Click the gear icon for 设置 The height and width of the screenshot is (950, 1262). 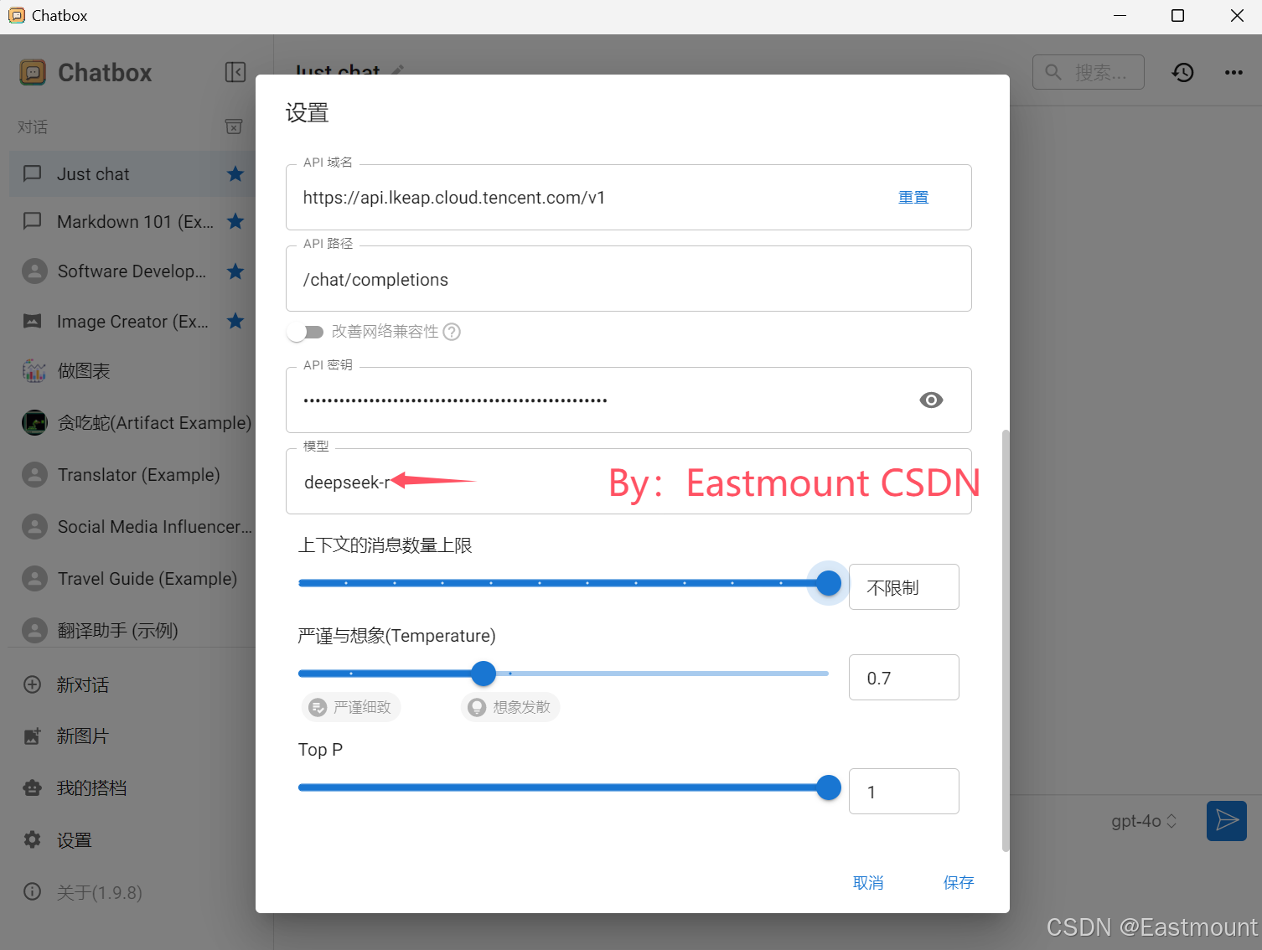[x=33, y=839]
